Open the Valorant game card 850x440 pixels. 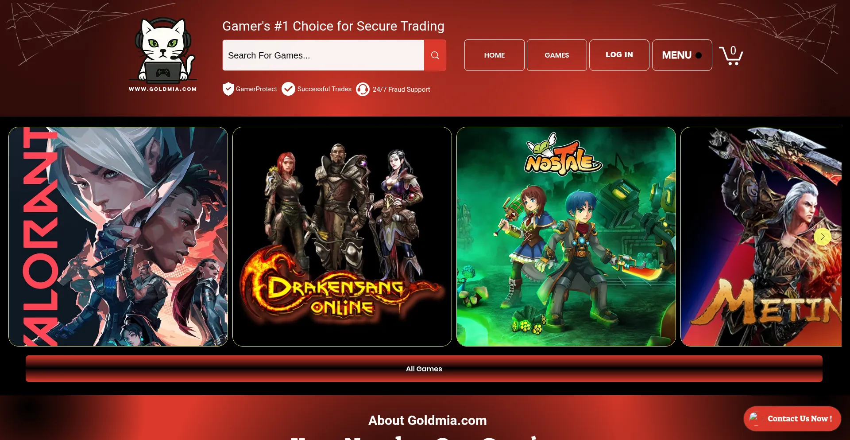tap(118, 237)
